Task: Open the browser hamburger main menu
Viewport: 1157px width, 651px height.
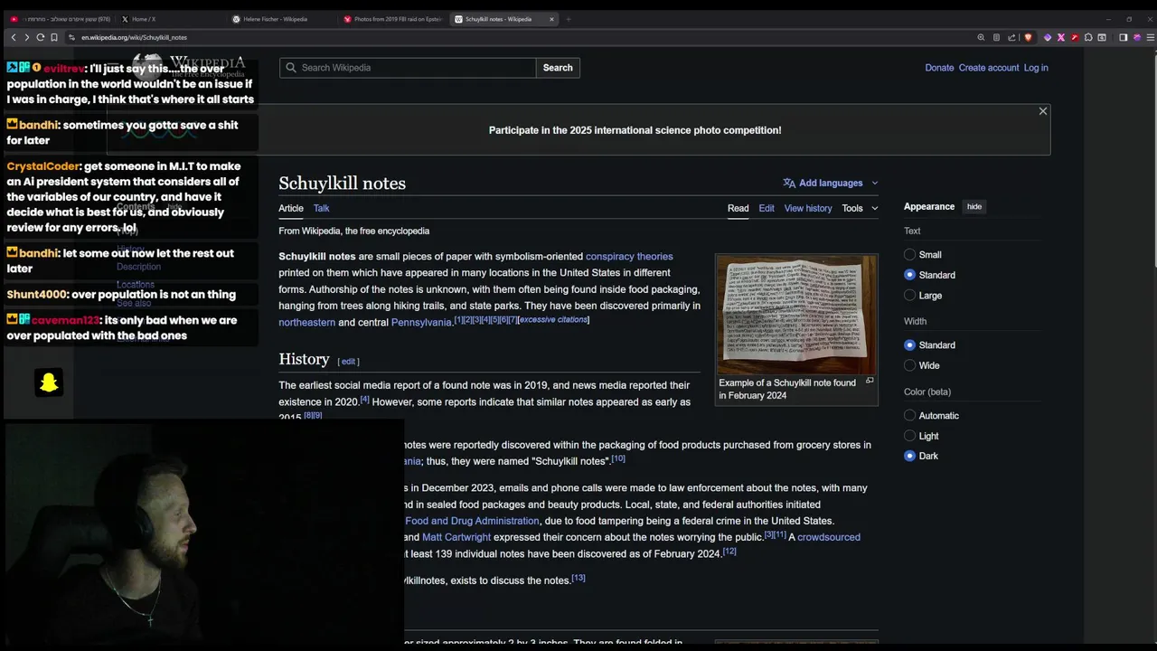Action: (1150, 37)
